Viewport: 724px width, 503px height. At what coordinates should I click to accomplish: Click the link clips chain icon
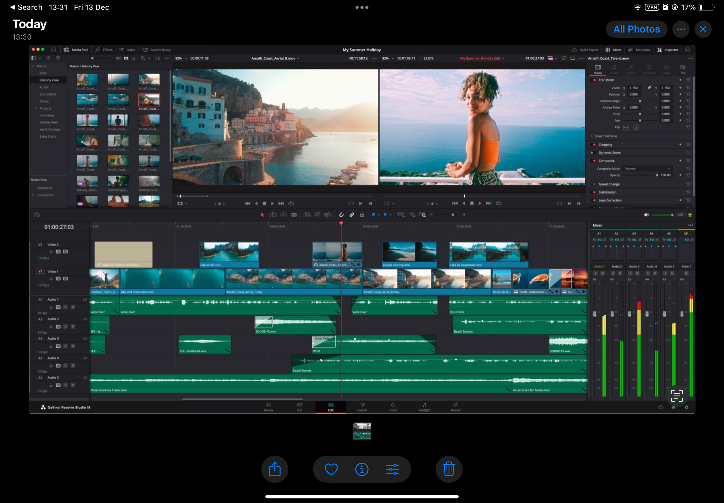tap(352, 215)
